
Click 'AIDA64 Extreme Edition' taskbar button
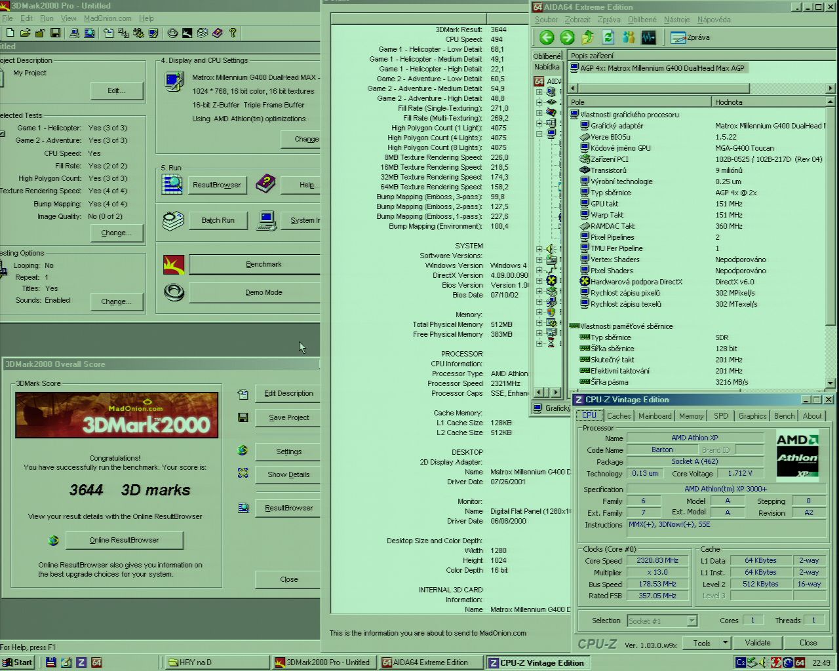pyautogui.click(x=430, y=662)
